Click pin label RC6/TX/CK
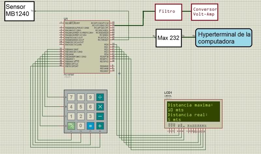The image size is (261, 154). pyautogui.click(x=103, y=37)
